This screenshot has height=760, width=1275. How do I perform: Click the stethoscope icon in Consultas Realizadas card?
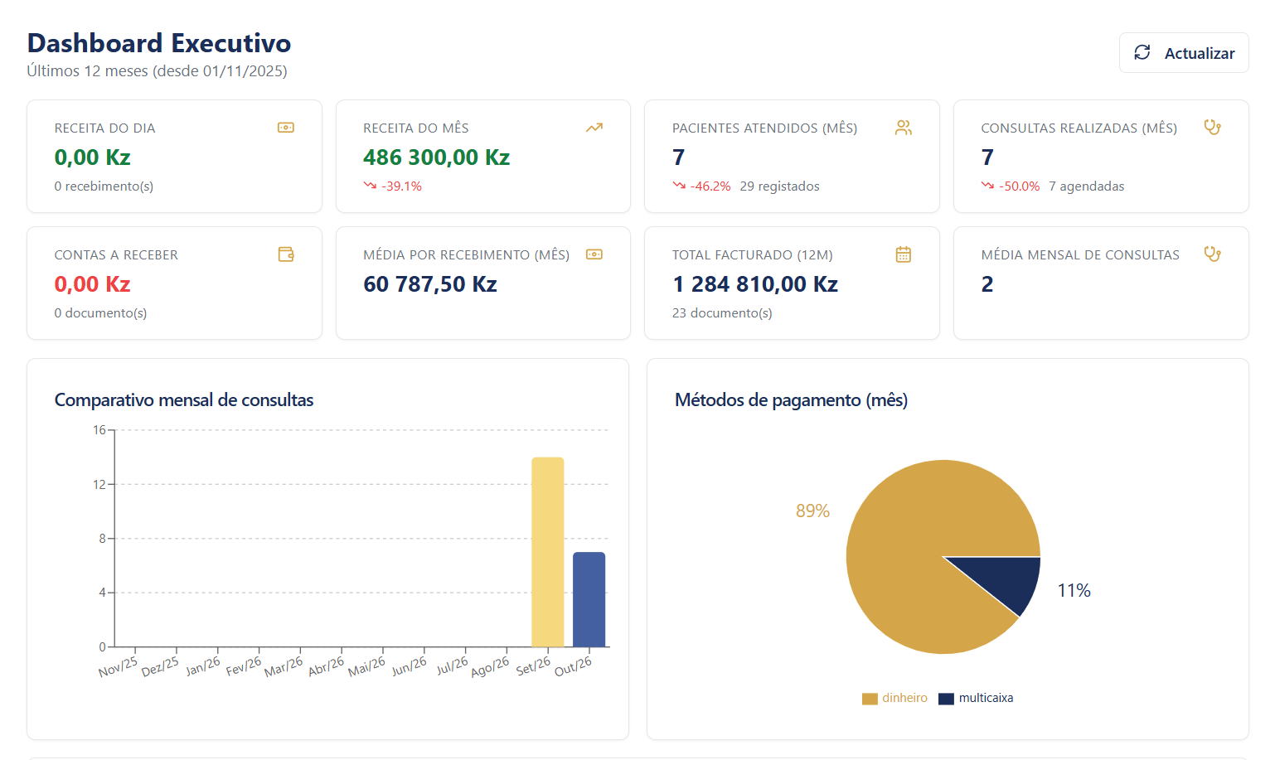pyautogui.click(x=1212, y=128)
